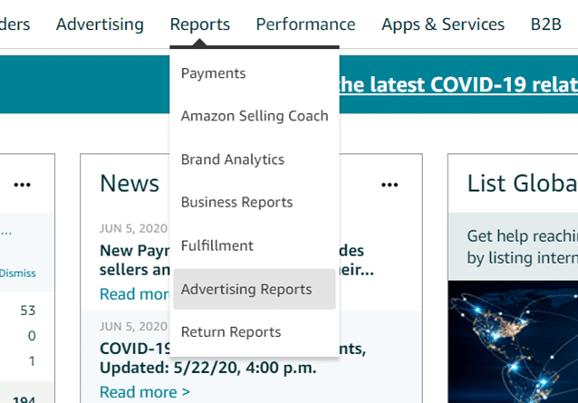Viewport: 578px width, 403px height.
Task: Dismiss the notification in the left card
Action: click(18, 273)
